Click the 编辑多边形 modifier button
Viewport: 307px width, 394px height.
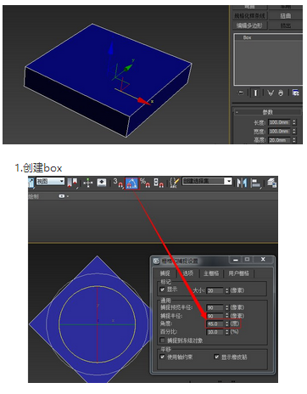249,25
